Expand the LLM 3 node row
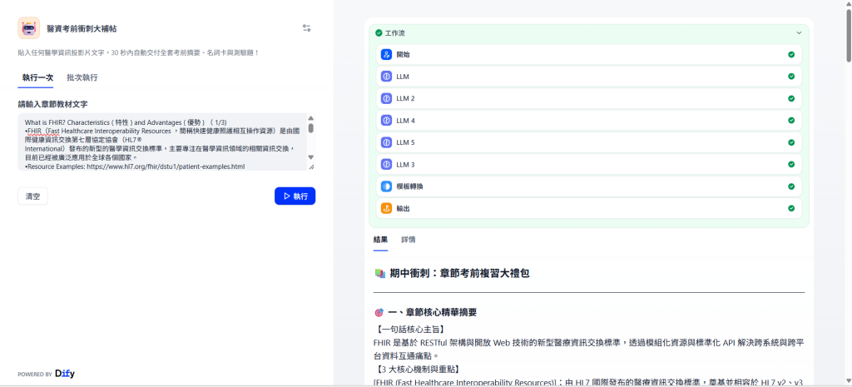This screenshot has height=387, width=852. [589, 164]
